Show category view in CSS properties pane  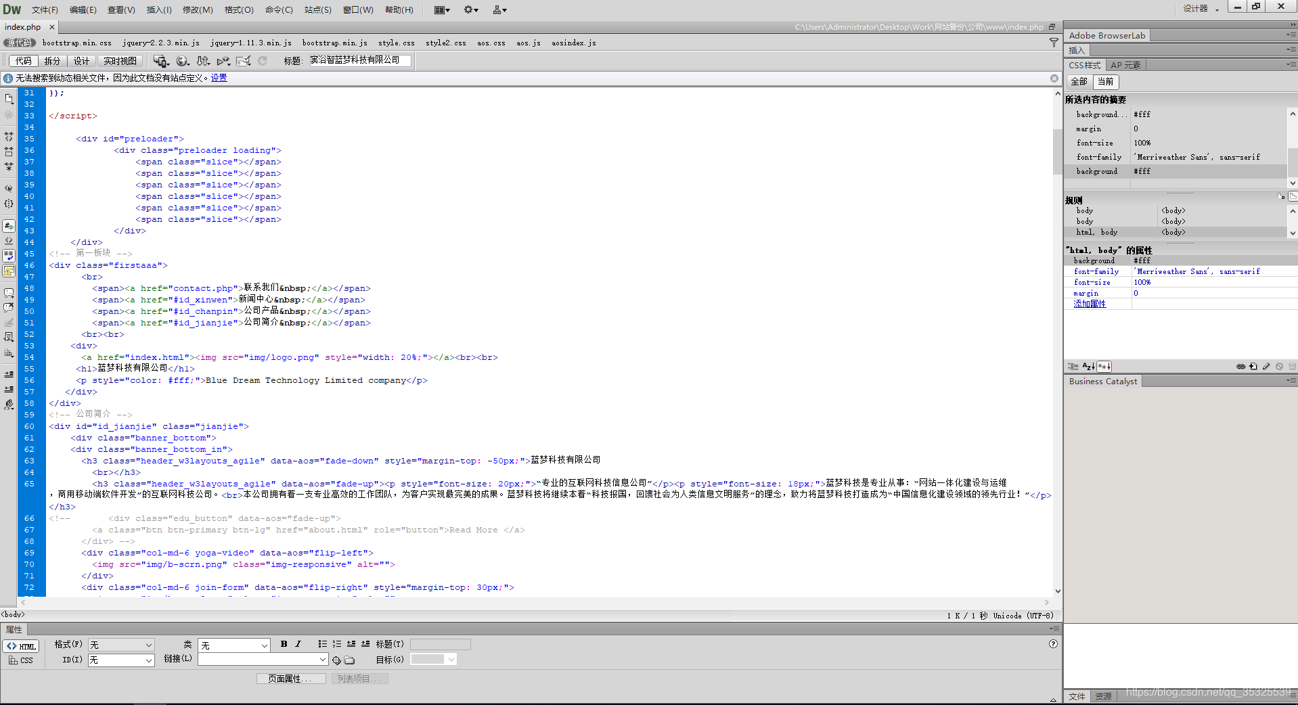[x=1073, y=366]
